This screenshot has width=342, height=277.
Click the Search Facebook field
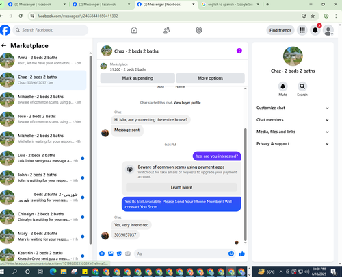(x=51, y=30)
